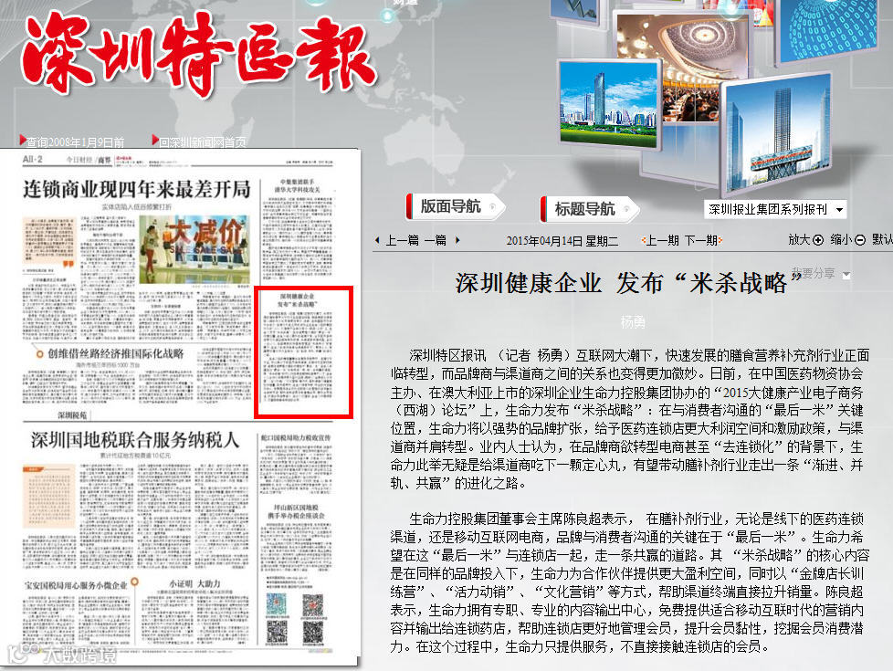Click the 蛇口国税局助力税收宣传 article heading
893x671 pixels.
(x=296, y=438)
